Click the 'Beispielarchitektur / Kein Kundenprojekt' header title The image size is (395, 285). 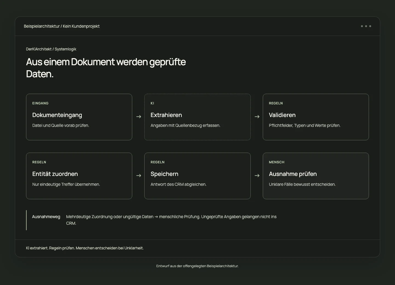[x=62, y=26]
